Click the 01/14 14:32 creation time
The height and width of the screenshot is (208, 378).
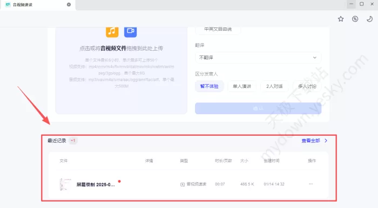pyautogui.click(x=274, y=184)
